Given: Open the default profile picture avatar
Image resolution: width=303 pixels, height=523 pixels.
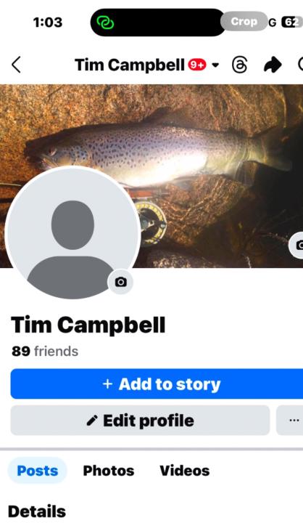Looking at the screenshot, I should [72, 233].
